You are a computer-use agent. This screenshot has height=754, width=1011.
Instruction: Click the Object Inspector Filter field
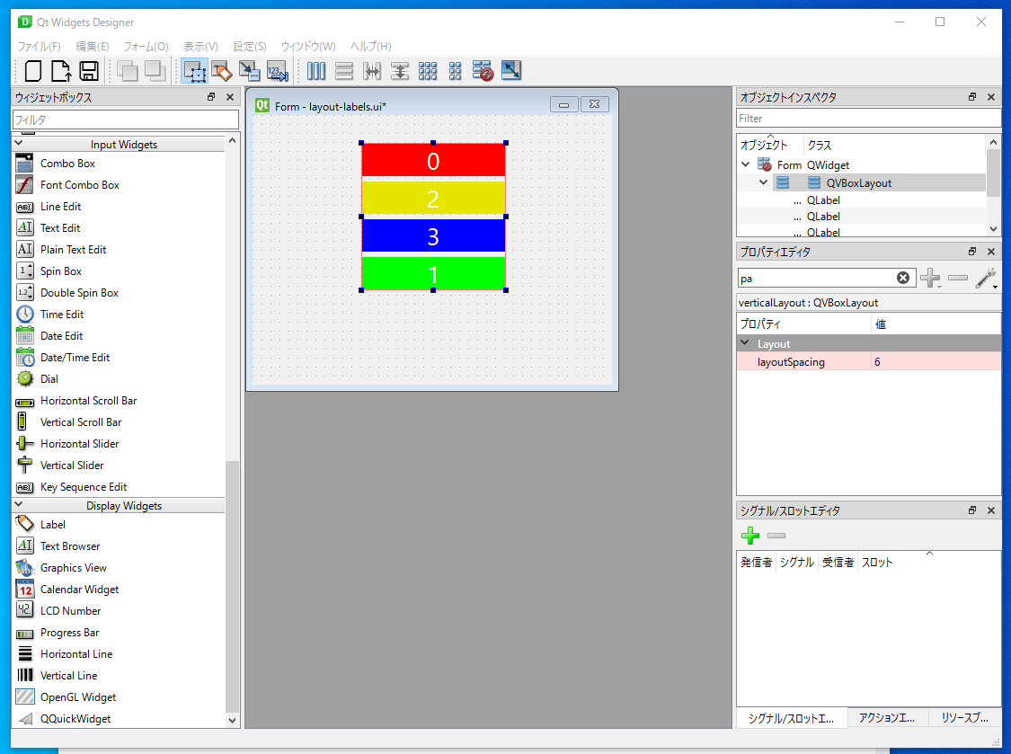868,118
